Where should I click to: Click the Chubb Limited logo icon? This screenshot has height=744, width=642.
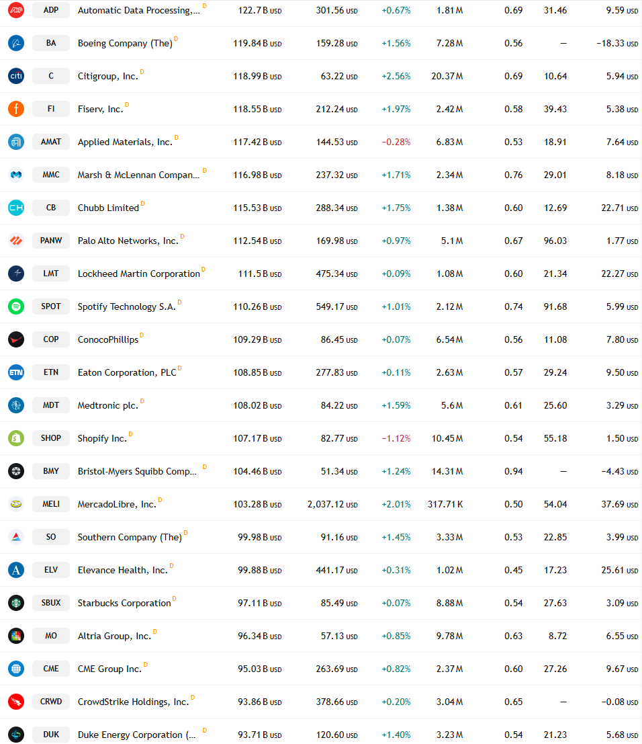16,208
